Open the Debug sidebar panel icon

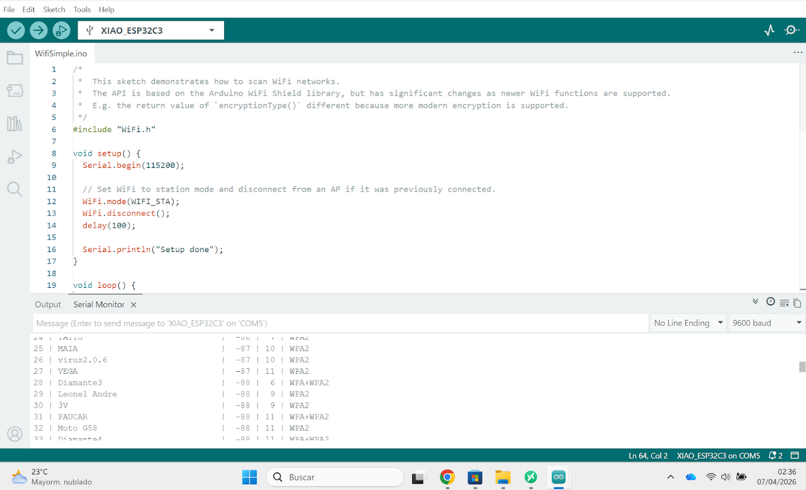[15, 157]
